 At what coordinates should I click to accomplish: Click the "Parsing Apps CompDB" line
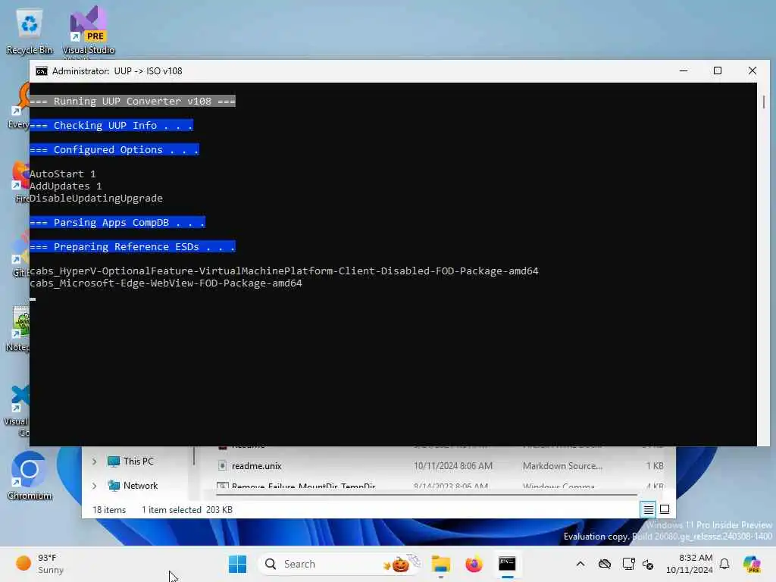pos(117,222)
